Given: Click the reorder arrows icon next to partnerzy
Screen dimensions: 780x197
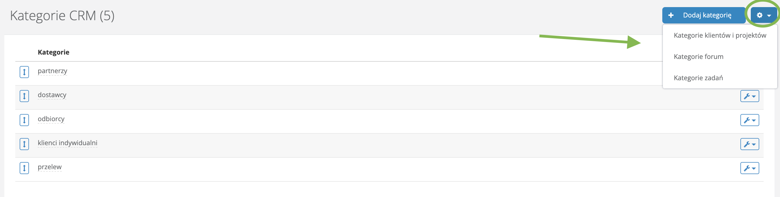Looking at the screenshot, I should (x=24, y=72).
